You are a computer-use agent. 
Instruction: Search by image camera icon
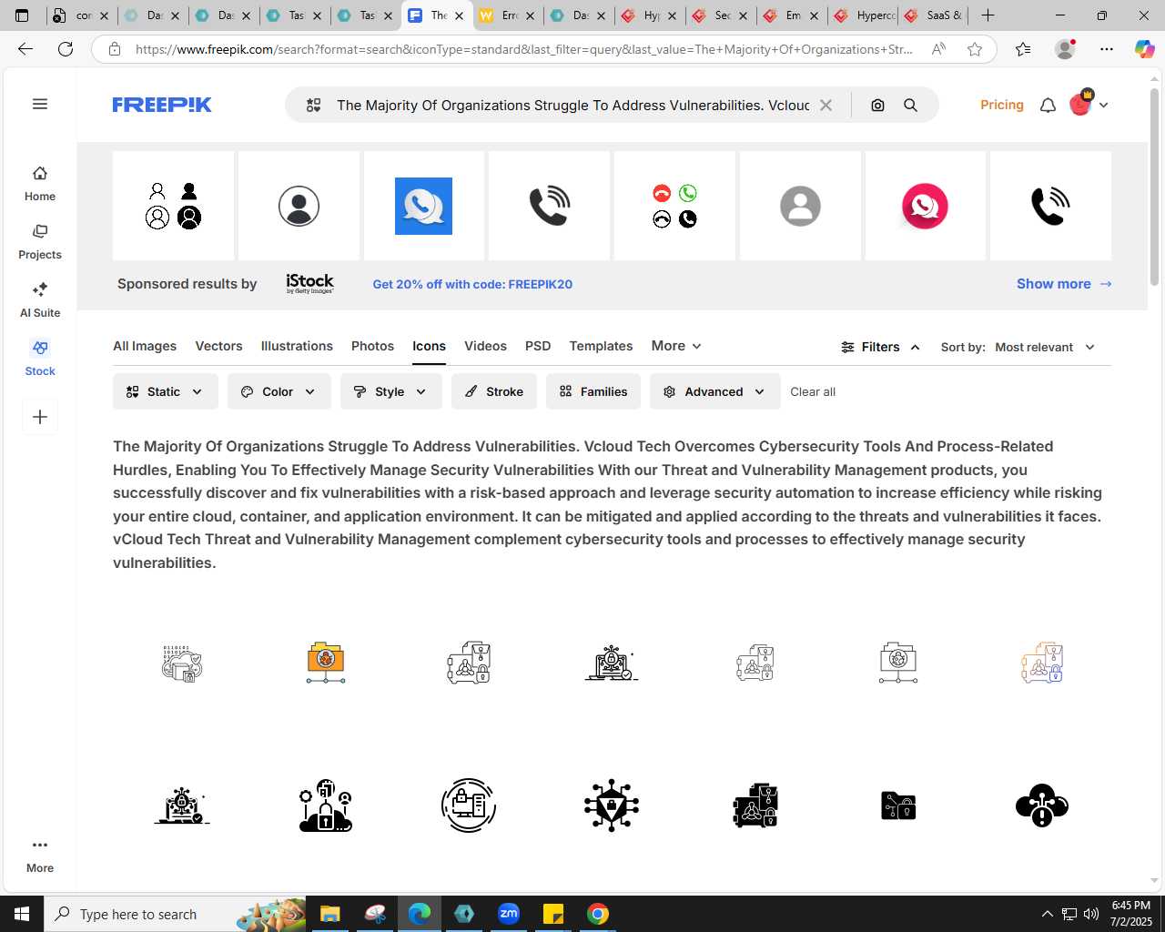click(x=877, y=106)
